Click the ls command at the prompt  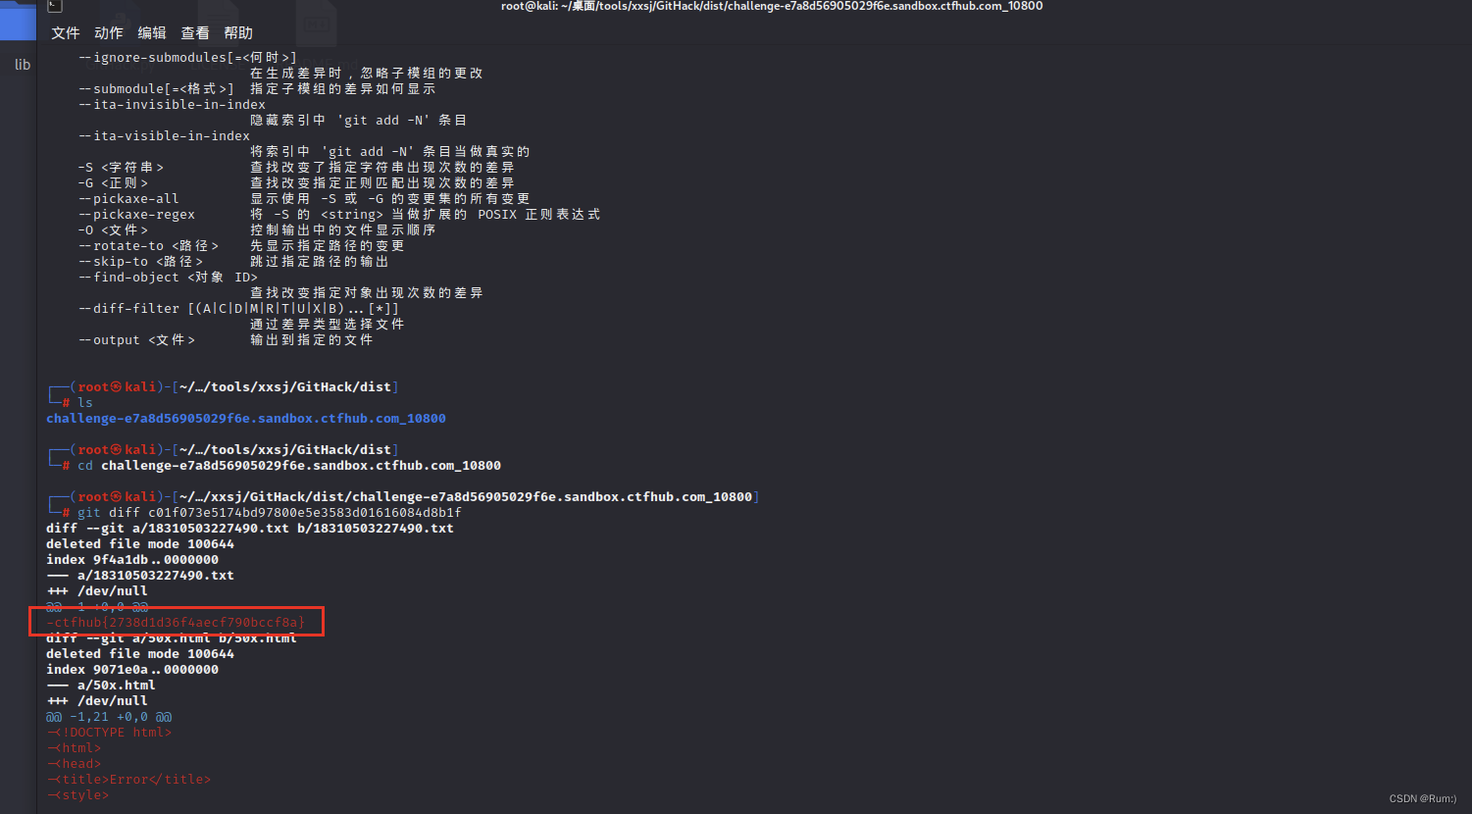click(85, 403)
